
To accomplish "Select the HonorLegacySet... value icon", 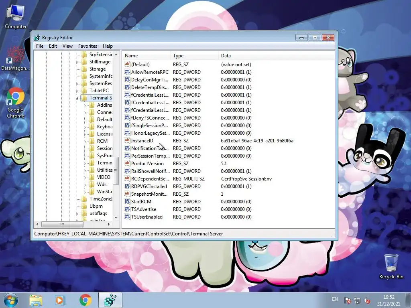I will pyautogui.click(x=127, y=133).
